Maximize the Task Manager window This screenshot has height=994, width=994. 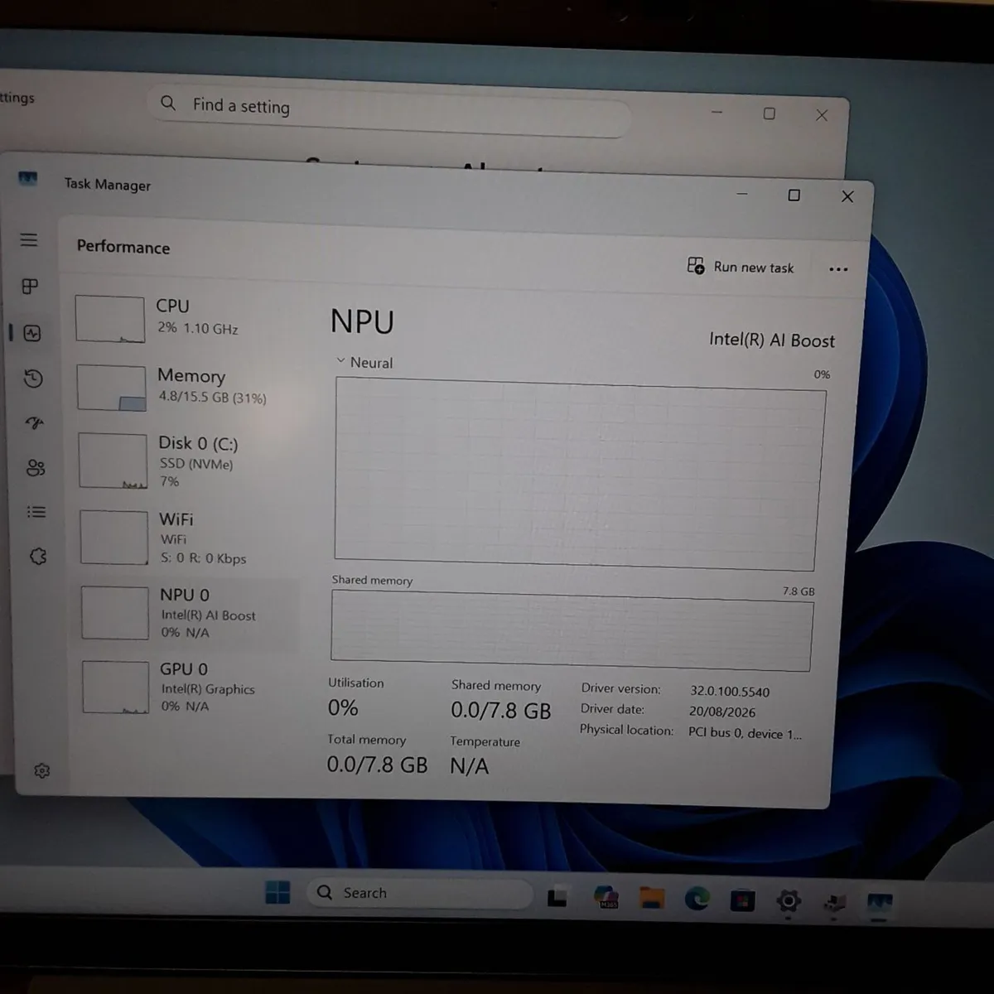794,195
